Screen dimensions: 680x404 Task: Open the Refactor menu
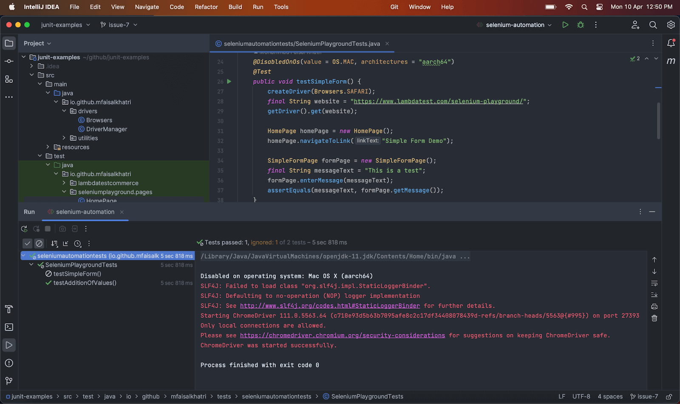pos(206,7)
